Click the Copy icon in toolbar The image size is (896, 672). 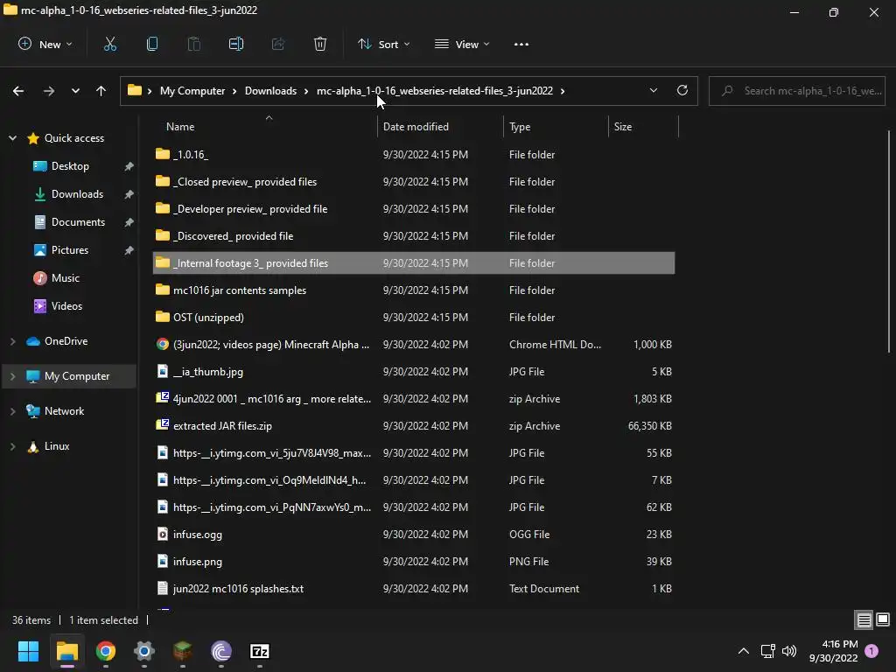pos(152,44)
